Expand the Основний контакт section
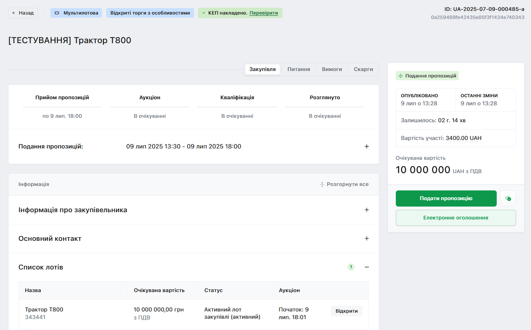The image size is (531, 330). (x=366, y=238)
